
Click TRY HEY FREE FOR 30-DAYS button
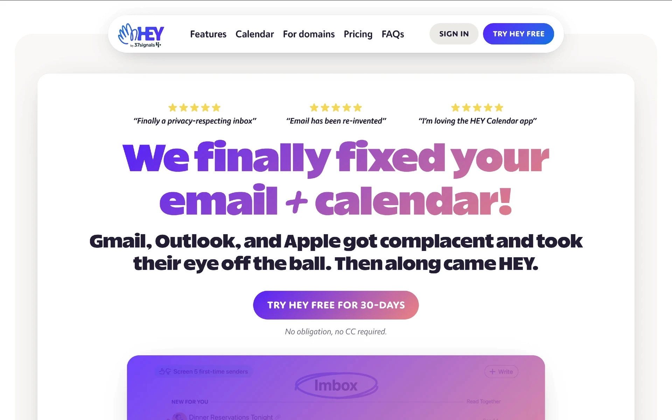336,305
